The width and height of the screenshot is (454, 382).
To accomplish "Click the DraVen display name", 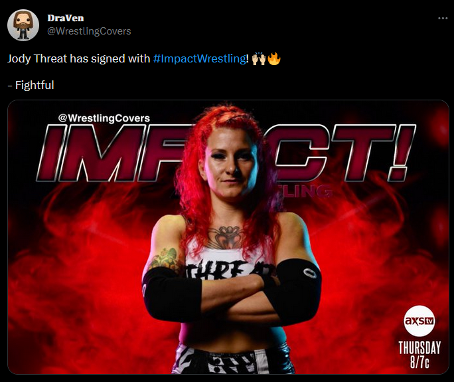I will pyautogui.click(x=66, y=18).
